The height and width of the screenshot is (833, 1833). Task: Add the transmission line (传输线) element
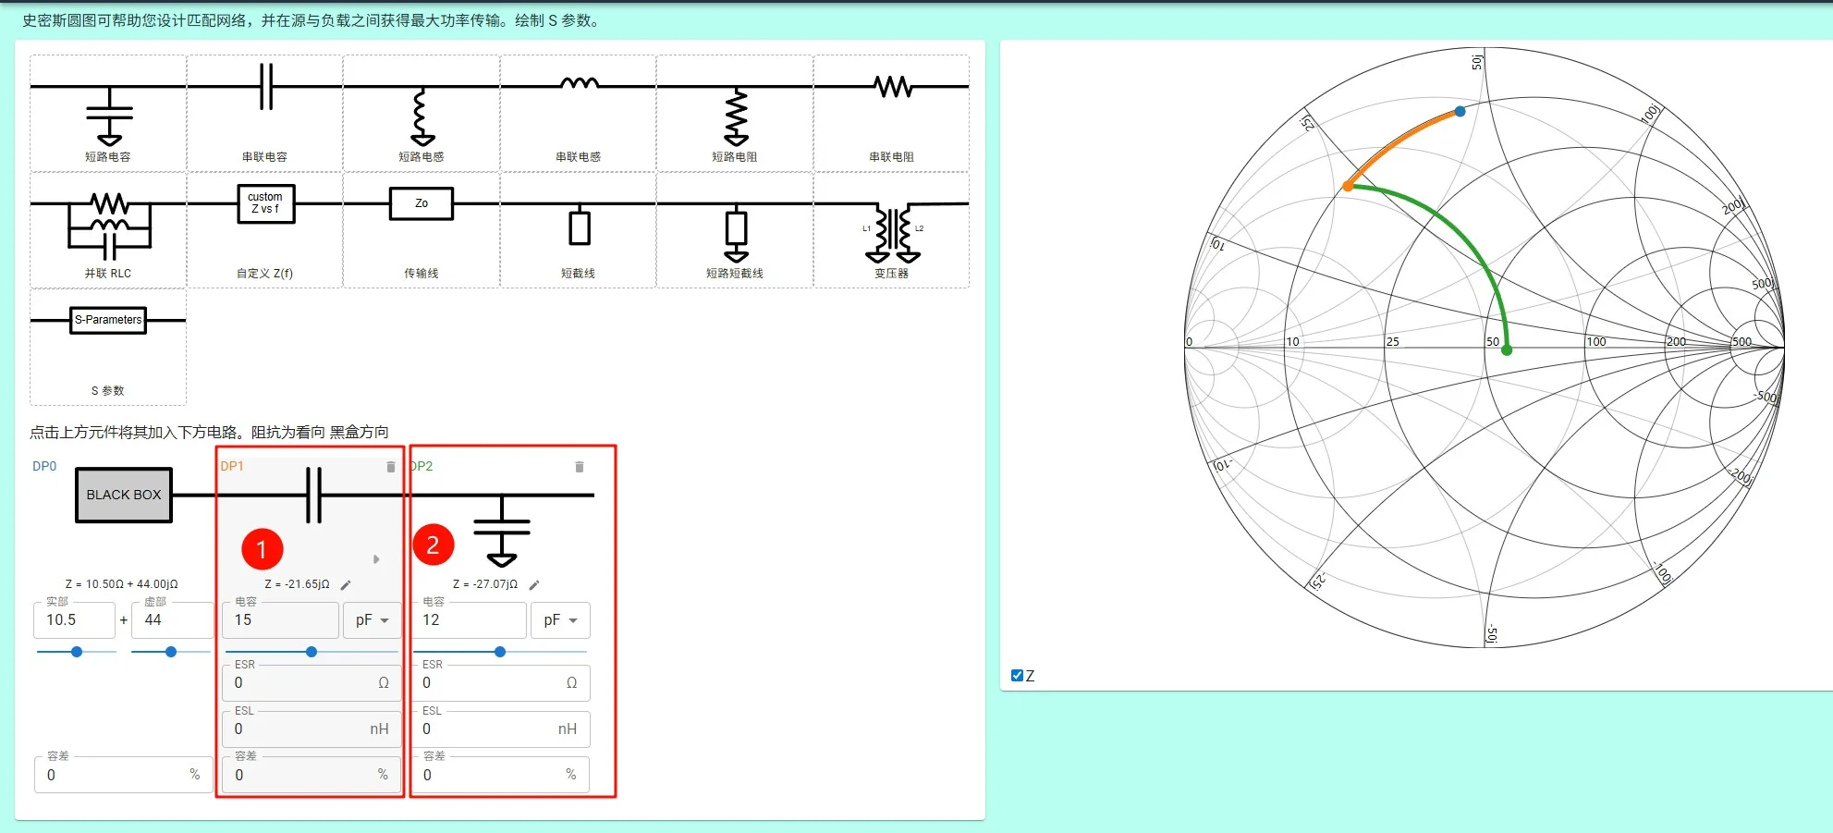pos(422,229)
